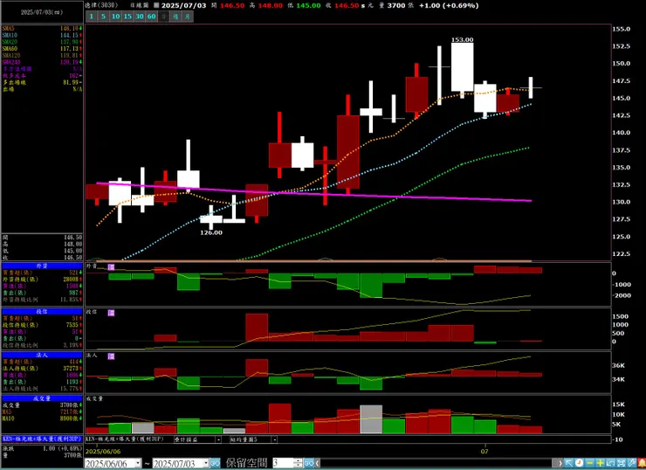
Task: Select the weekly (週) timeframe tab
Action: tap(176, 17)
